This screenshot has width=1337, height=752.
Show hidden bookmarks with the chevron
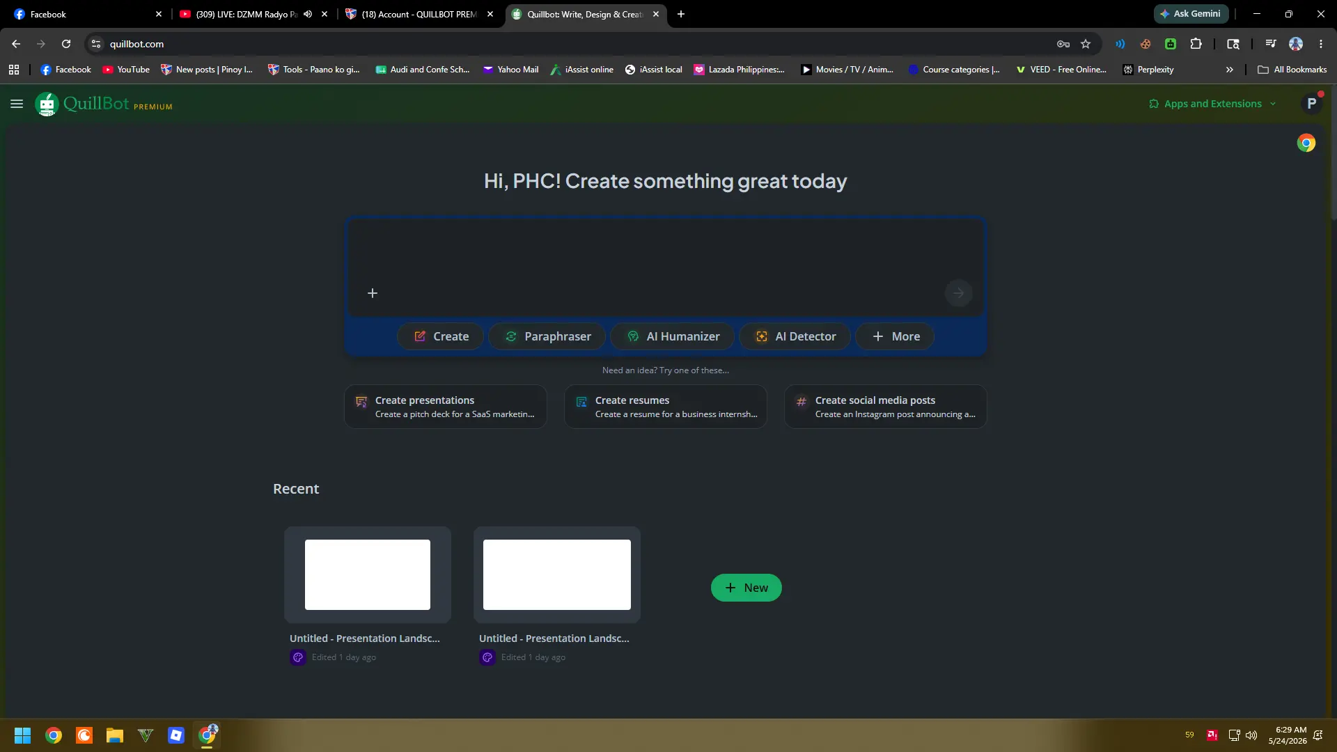[1230, 70]
